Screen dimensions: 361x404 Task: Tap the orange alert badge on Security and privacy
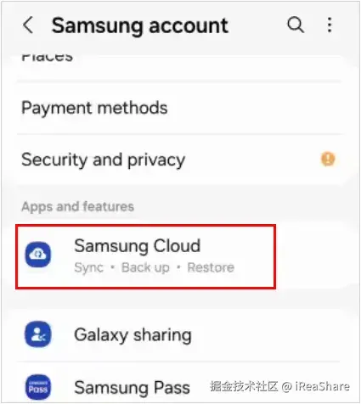pos(328,159)
